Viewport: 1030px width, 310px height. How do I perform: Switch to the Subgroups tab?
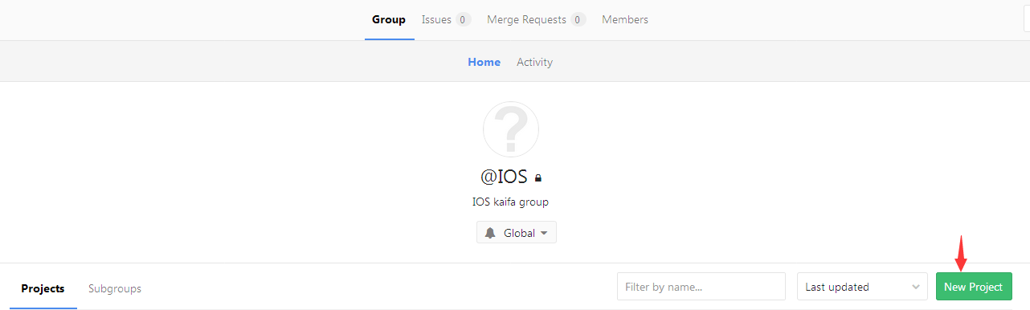[115, 288]
